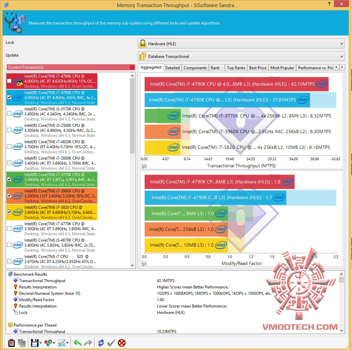Image resolution: width=352 pixels, height=350 pixels.
Task: Click the results panel scroll-down arrow
Action: (x=341, y=331)
